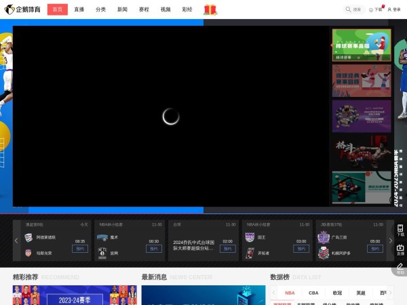Click the sidebar pencil feedback icon
Image resolution: width=407 pixels, height=305 pixels.
400,267
